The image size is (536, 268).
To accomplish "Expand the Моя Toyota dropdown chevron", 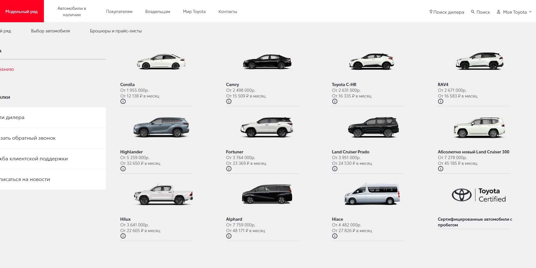I will (530, 12).
